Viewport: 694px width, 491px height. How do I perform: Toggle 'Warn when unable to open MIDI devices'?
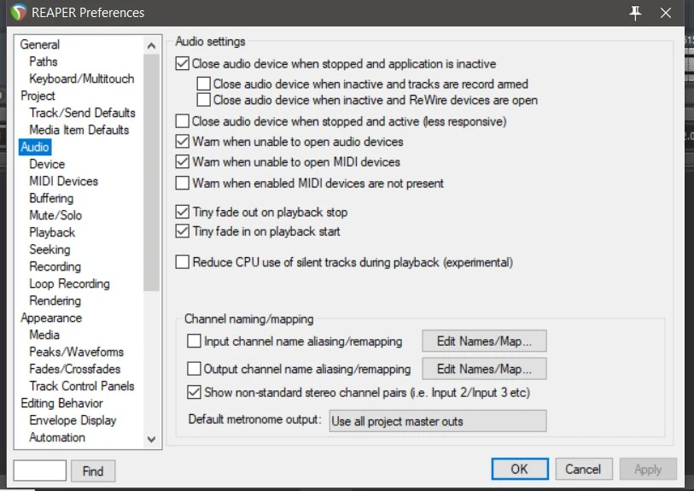[x=183, y=161]
